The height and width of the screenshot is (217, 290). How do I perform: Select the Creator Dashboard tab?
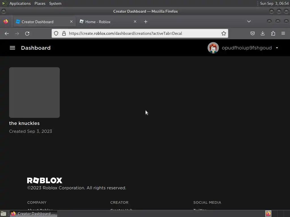(x=44, y=22)
